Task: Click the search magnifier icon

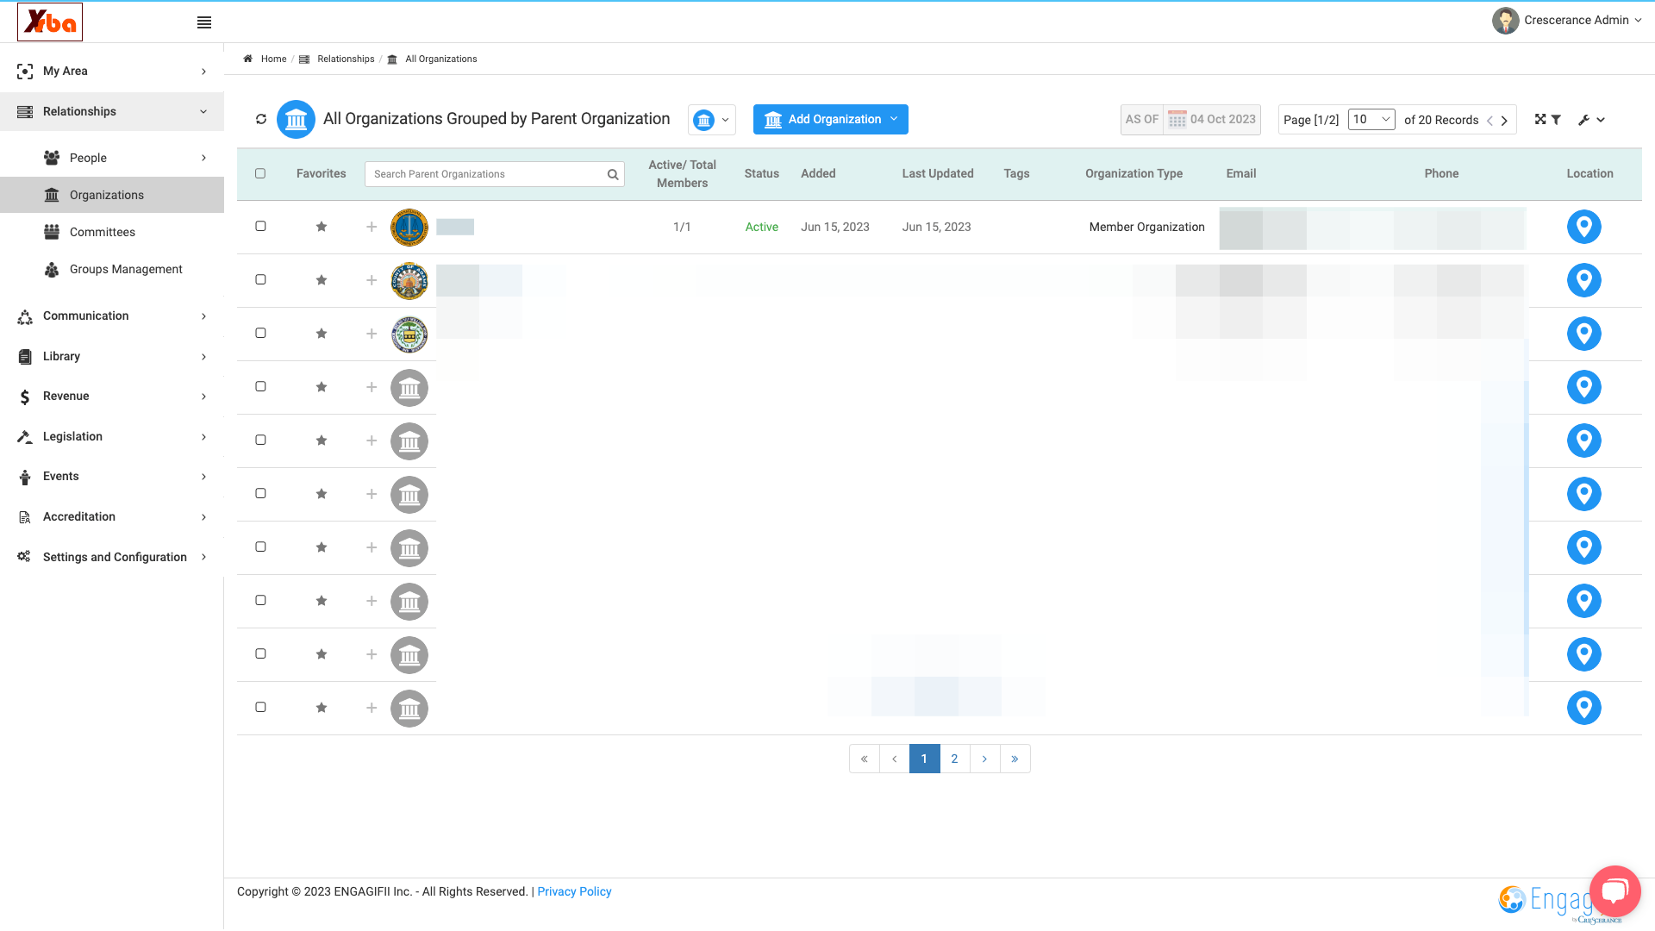Action: [613, 174]
